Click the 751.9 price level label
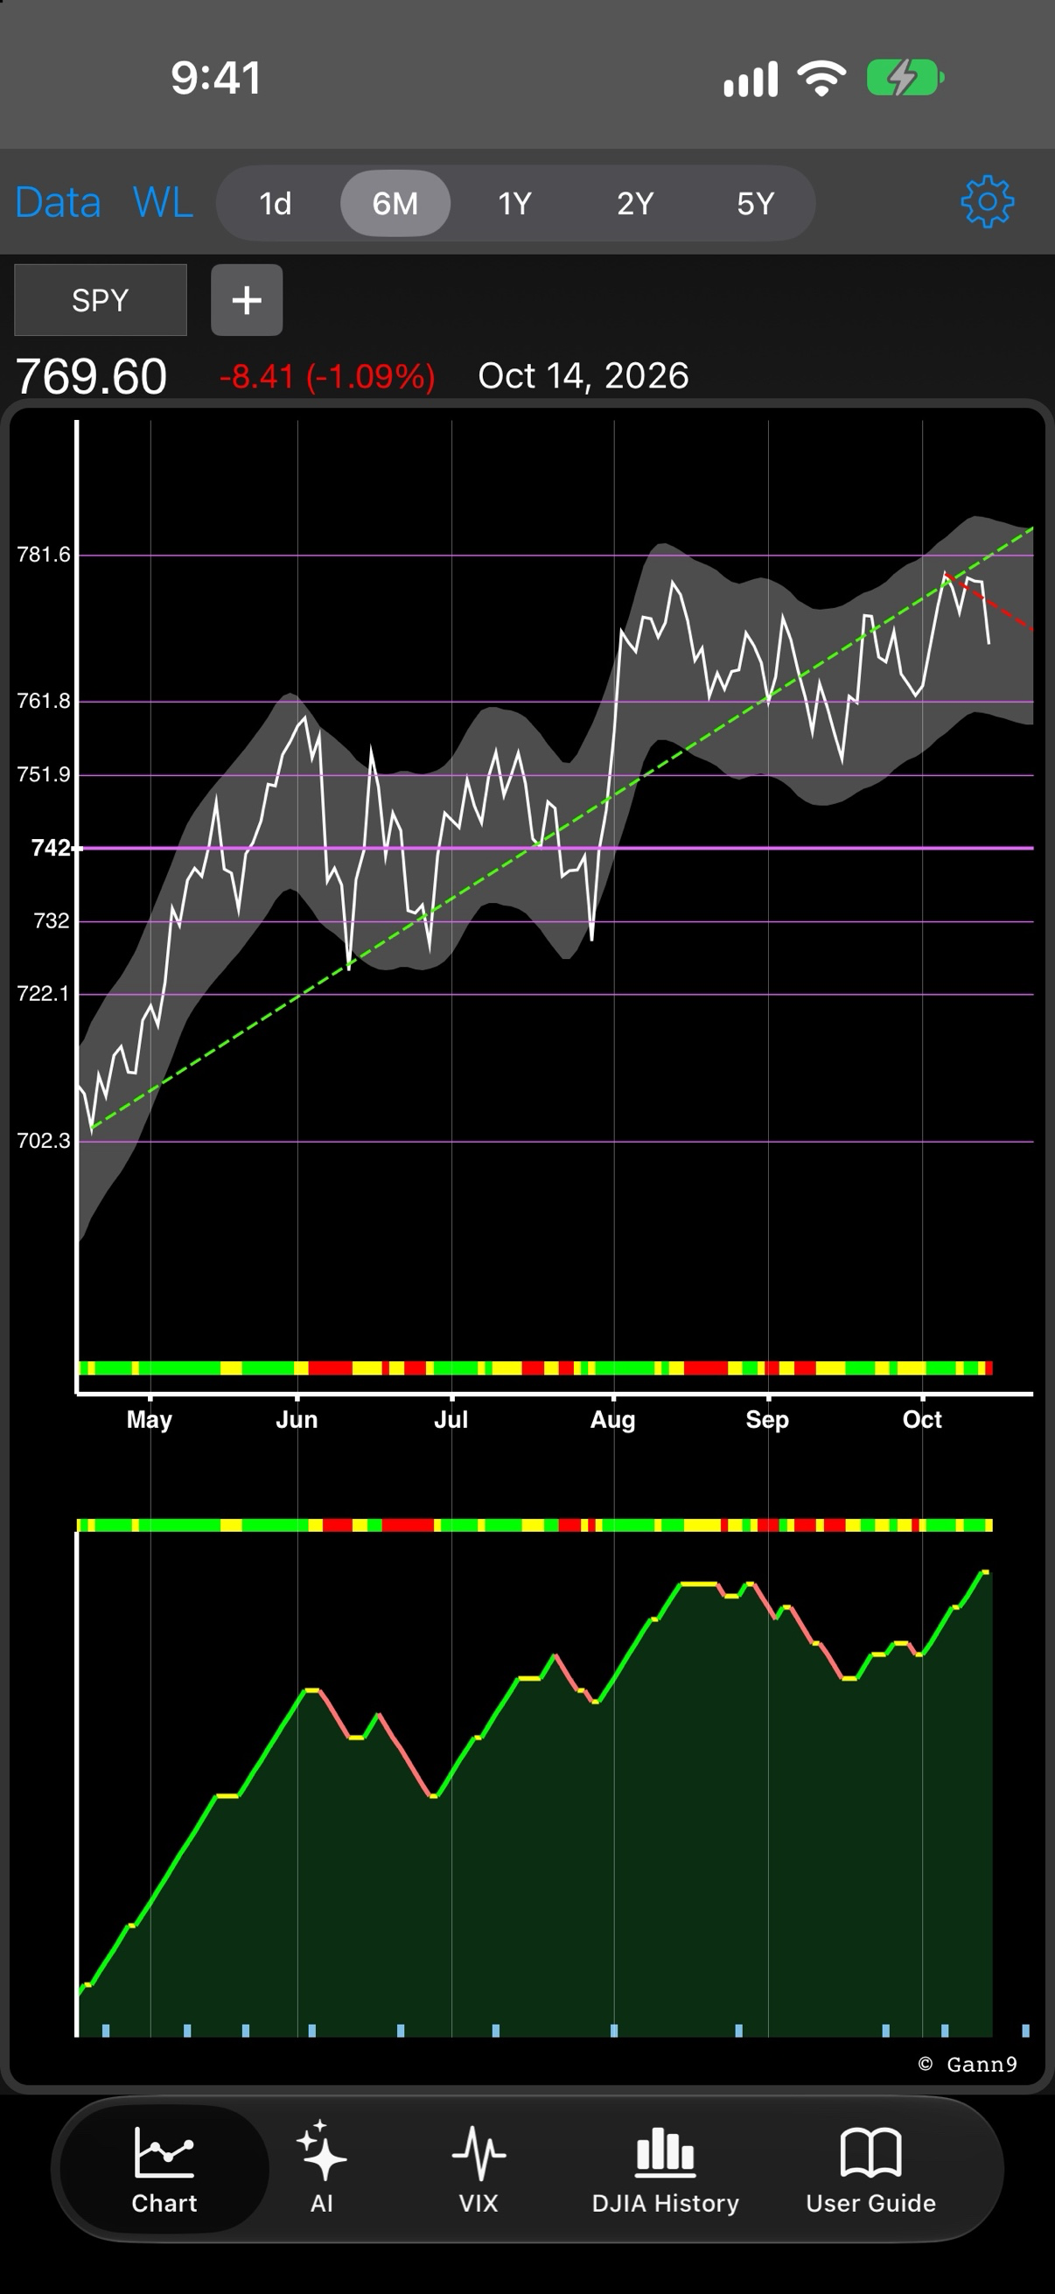 click(43, 775)
